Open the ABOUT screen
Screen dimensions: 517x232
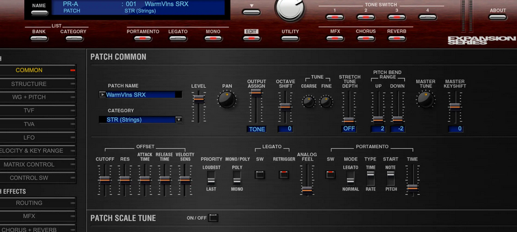pyautogui.click(x=498, y=17)
